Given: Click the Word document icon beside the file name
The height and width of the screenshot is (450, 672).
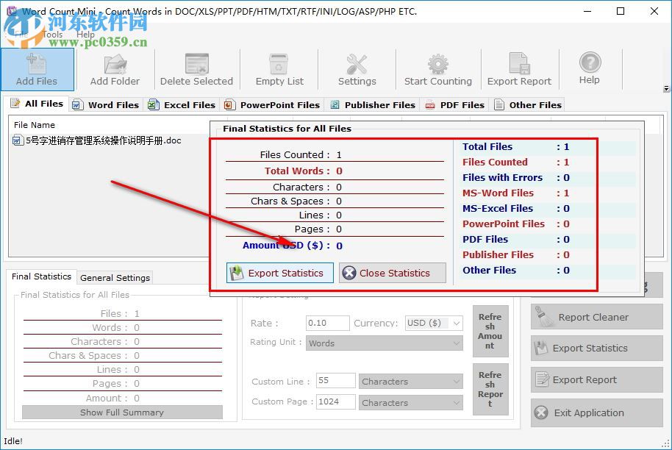Looking at the screenshot, I should (x=18, y=140).
